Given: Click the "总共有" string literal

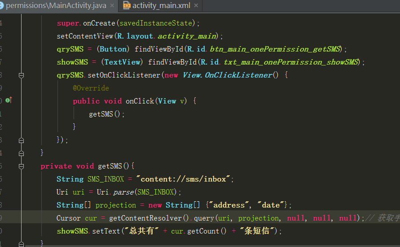Looking at the screenshot, I should click(x=141, y=231).
